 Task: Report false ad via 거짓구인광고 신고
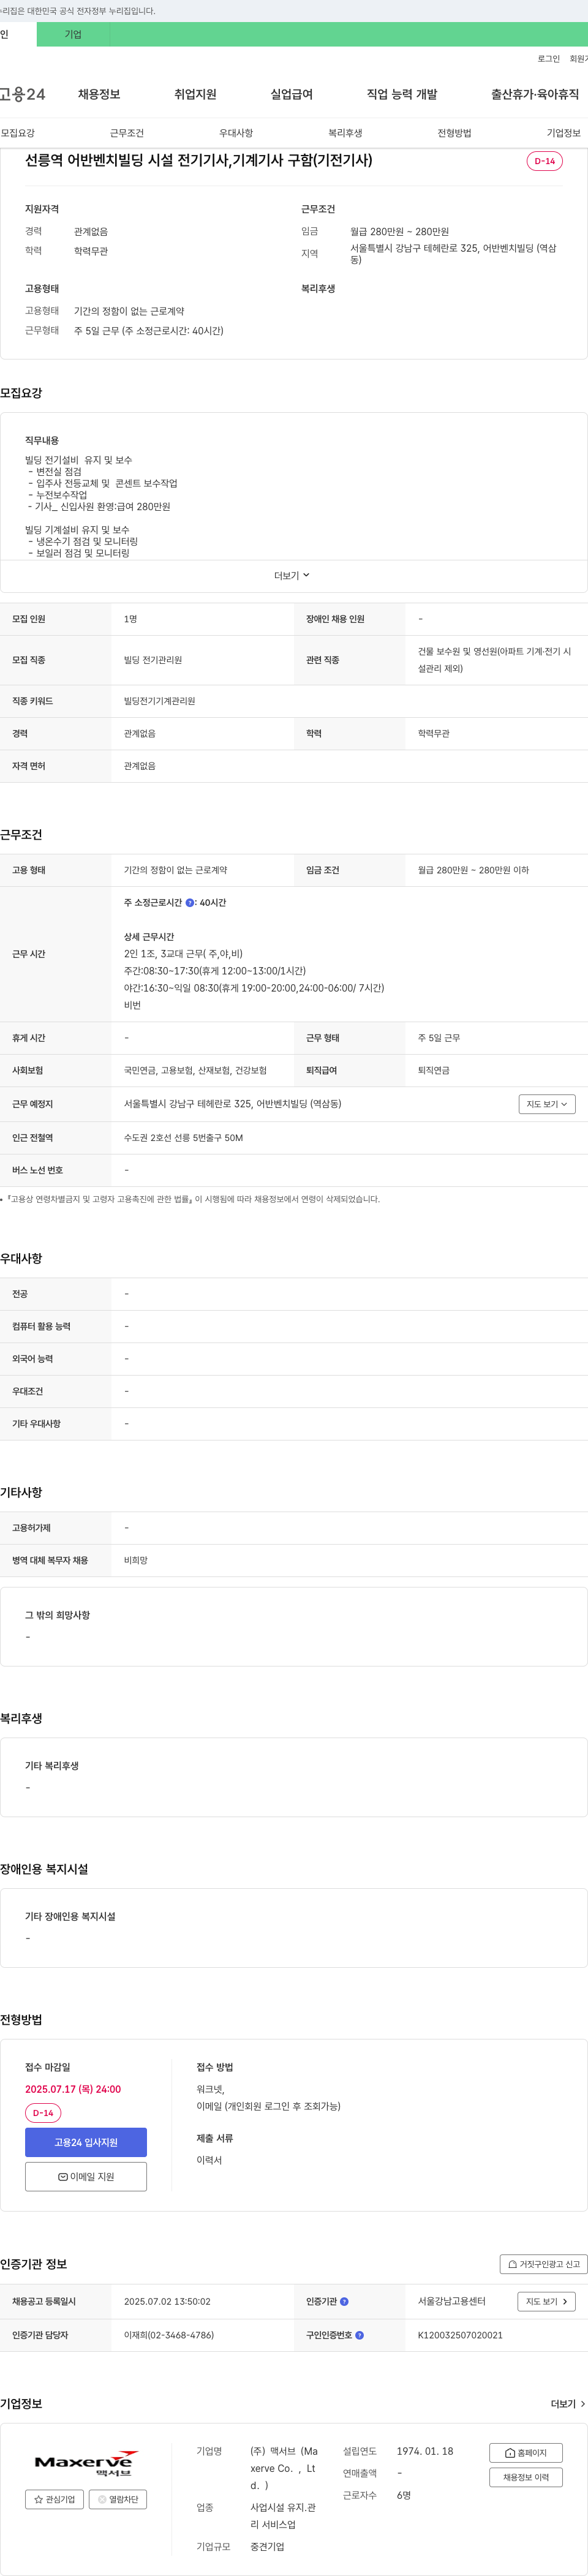coord(543,2264)
